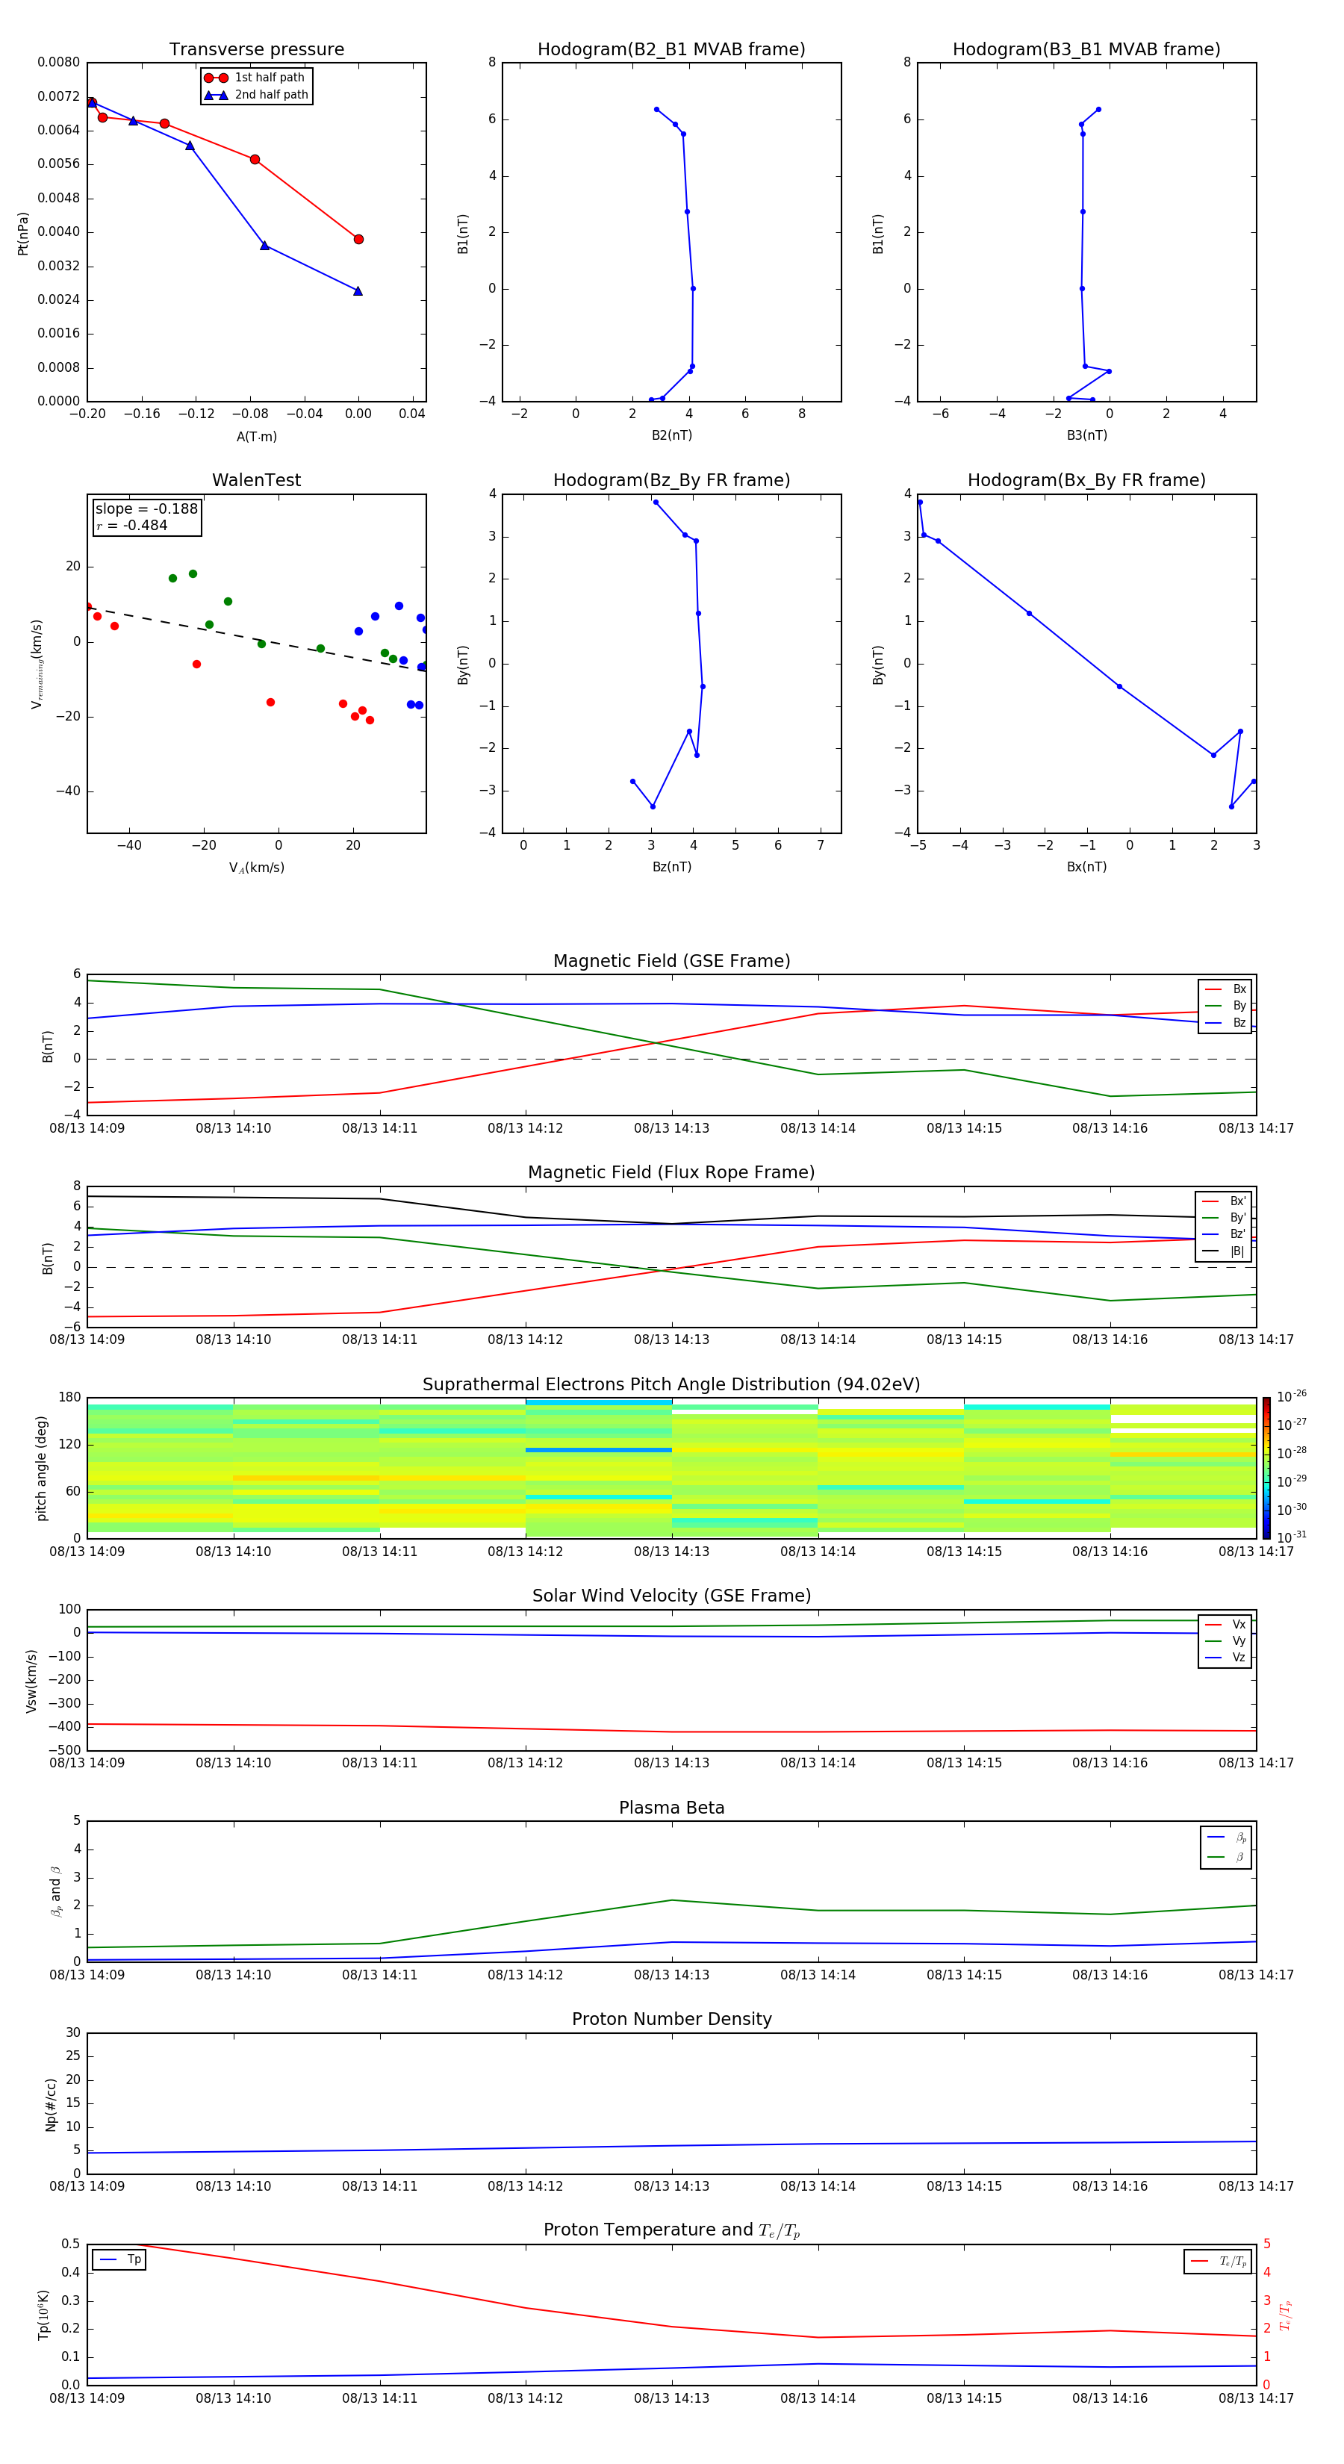Click the '2nd half path' legend entry
The width and height of the screenshot is (1344, 2464).
[x=256, y=96]
